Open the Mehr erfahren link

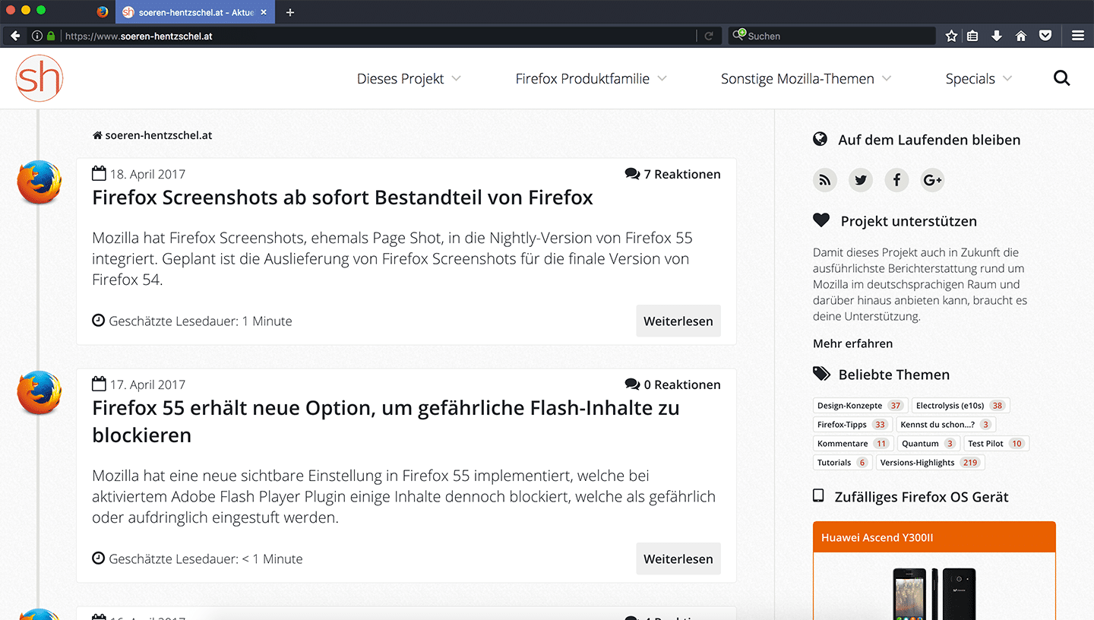[x=852, y=343]
